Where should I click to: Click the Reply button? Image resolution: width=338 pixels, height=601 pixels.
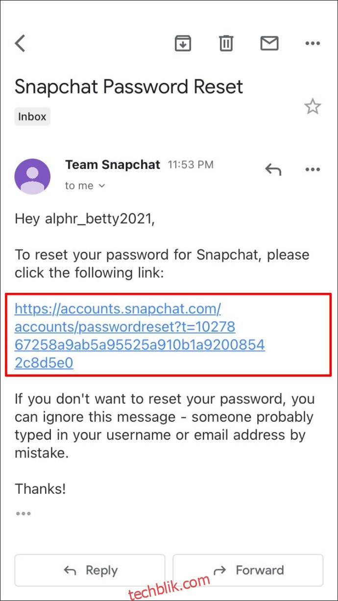(x=90, y=570)
